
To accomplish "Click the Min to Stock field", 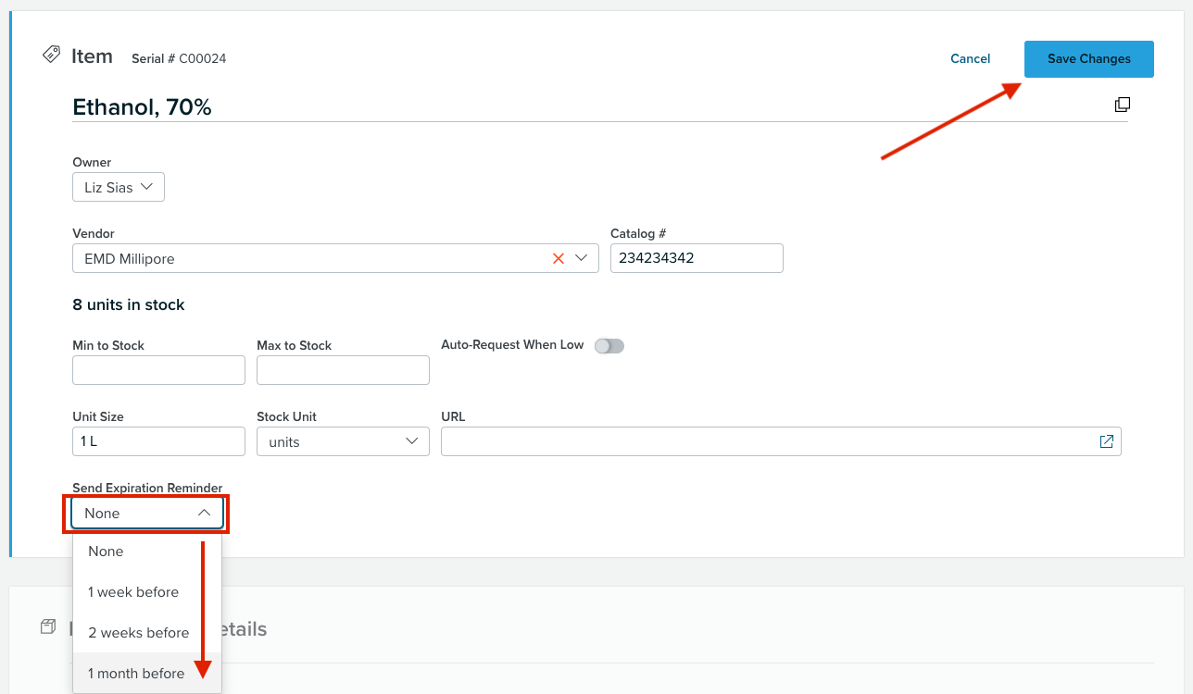I will coord(158,370).
